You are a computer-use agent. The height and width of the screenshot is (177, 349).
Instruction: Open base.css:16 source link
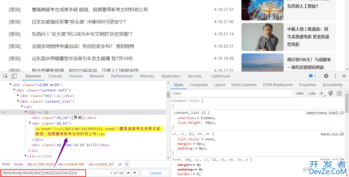(332, 134)
